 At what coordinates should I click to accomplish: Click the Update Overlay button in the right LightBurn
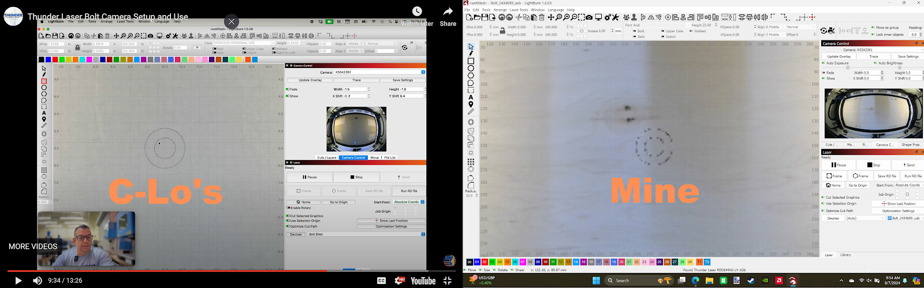[839, 56]
